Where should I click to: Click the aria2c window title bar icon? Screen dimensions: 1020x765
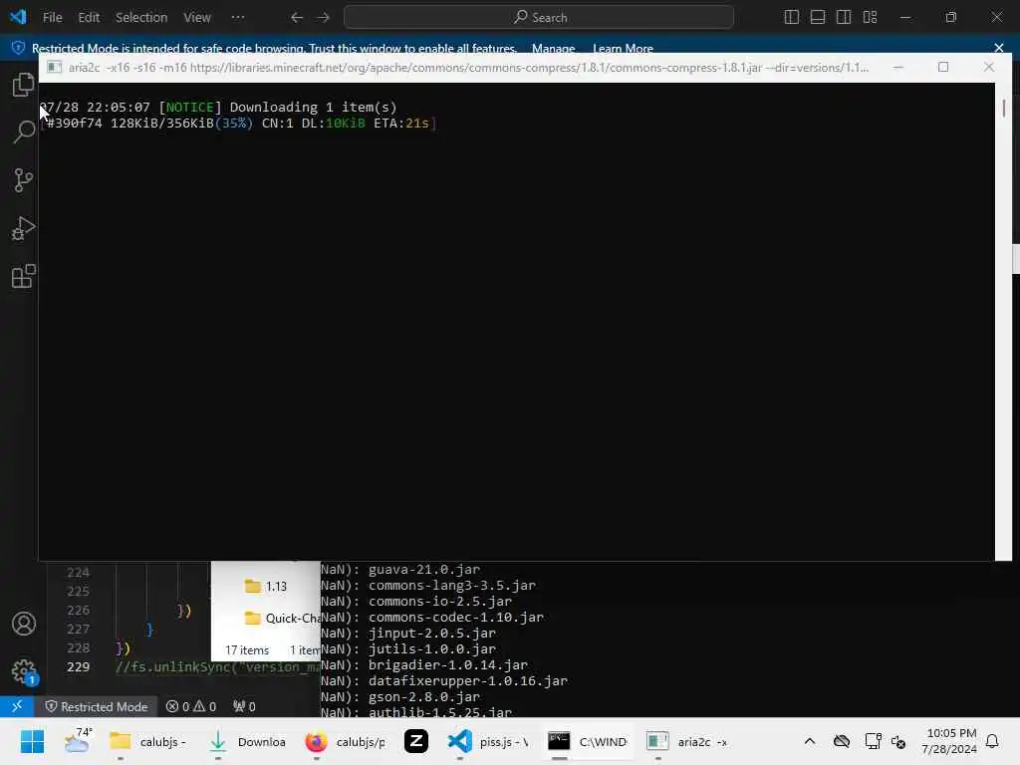55,67
